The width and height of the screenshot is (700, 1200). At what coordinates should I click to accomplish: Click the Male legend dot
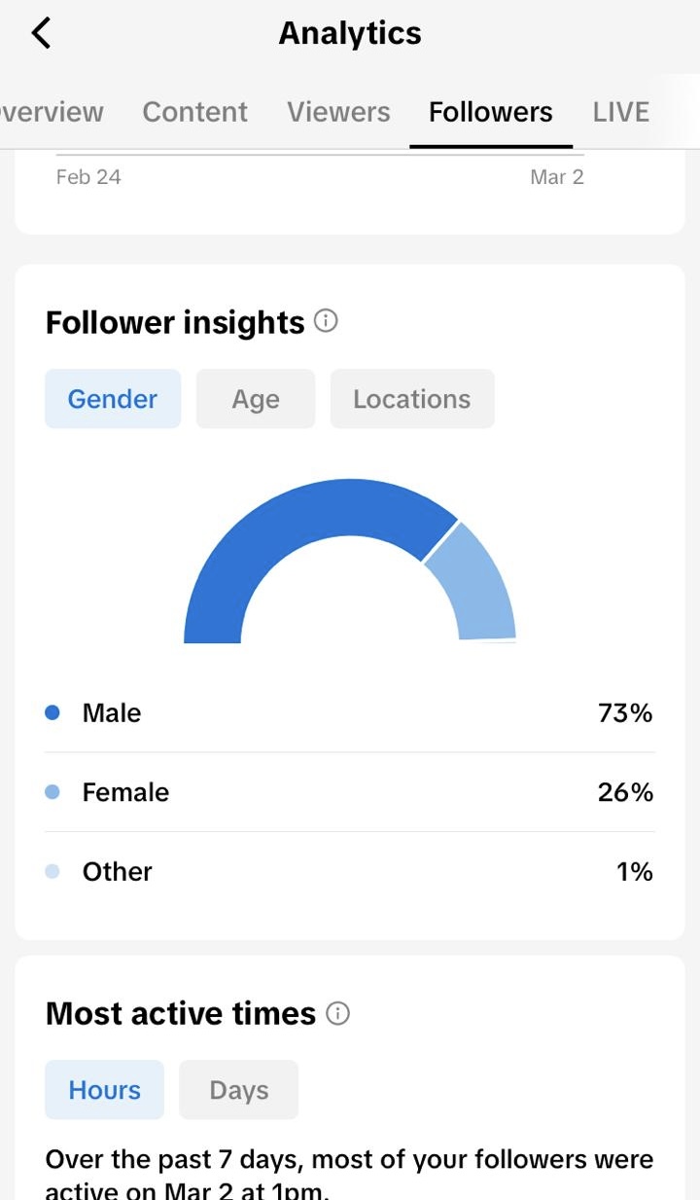[52, 712]
